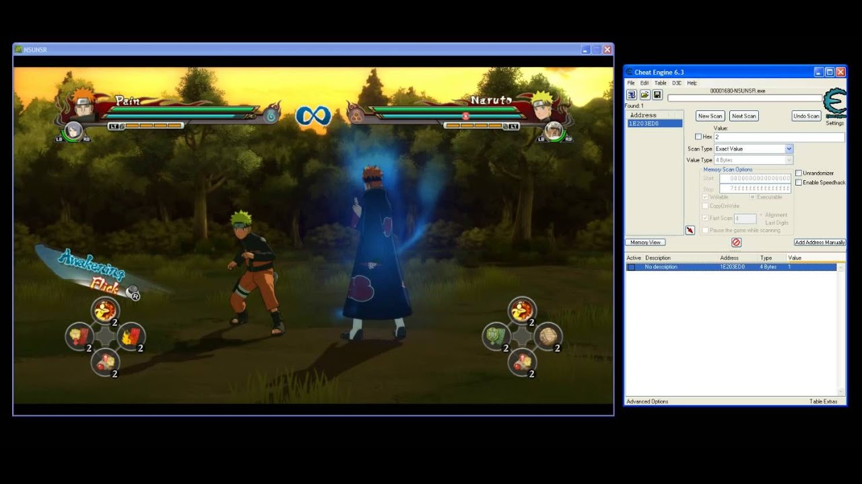Screen dimensions: 862x484
Task: Click the Start address field
Action: (x=755, y=178)
